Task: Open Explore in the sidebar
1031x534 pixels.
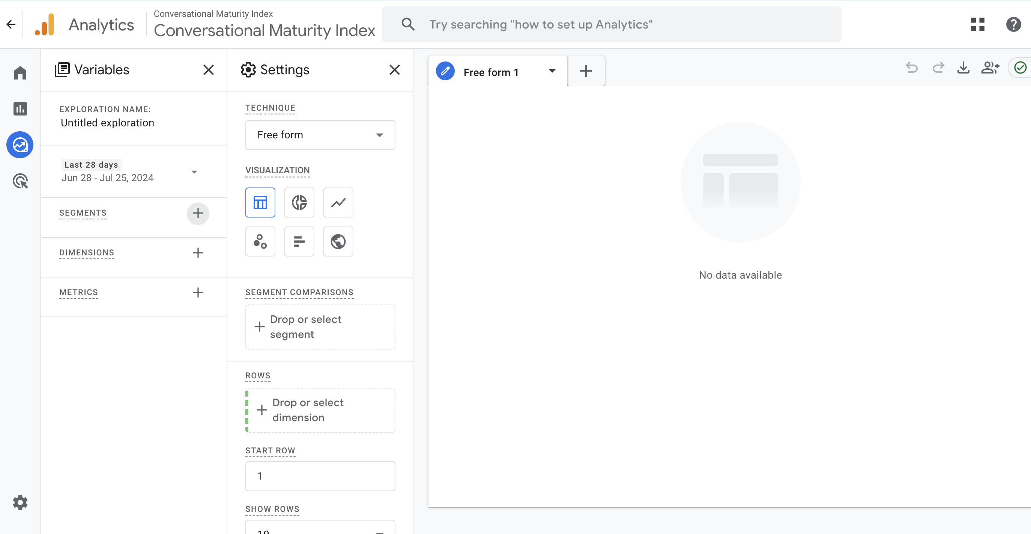Action: pos(20,145)
